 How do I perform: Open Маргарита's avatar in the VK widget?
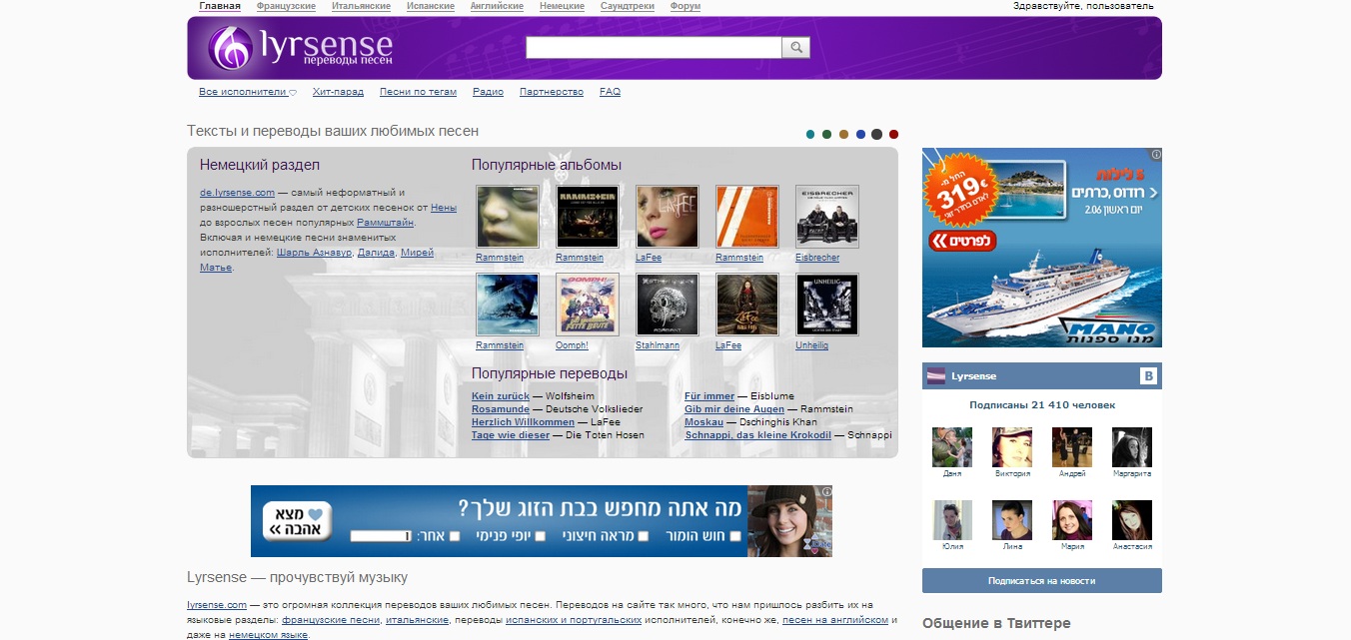tap(1132, 447)
